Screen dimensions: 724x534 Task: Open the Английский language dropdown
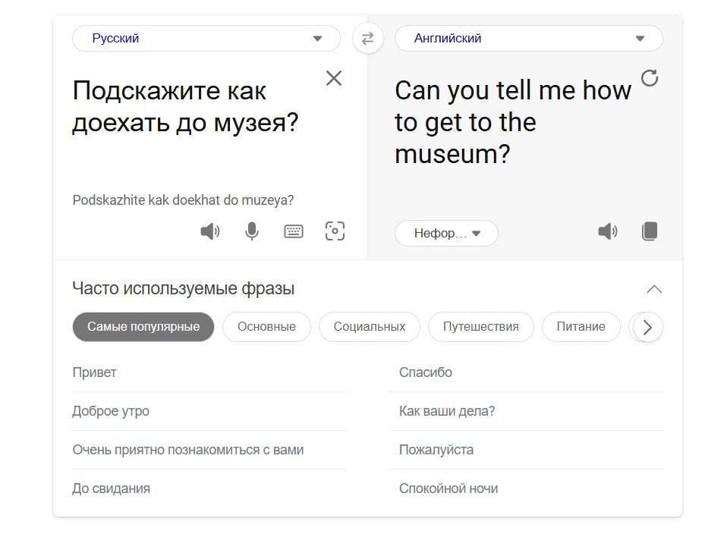coord(528,39)
